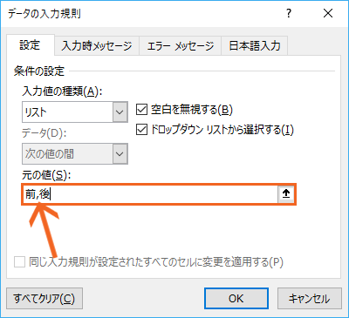Click the キャンセル button
This screenshot has width=349, height=318.
(310, 298)
